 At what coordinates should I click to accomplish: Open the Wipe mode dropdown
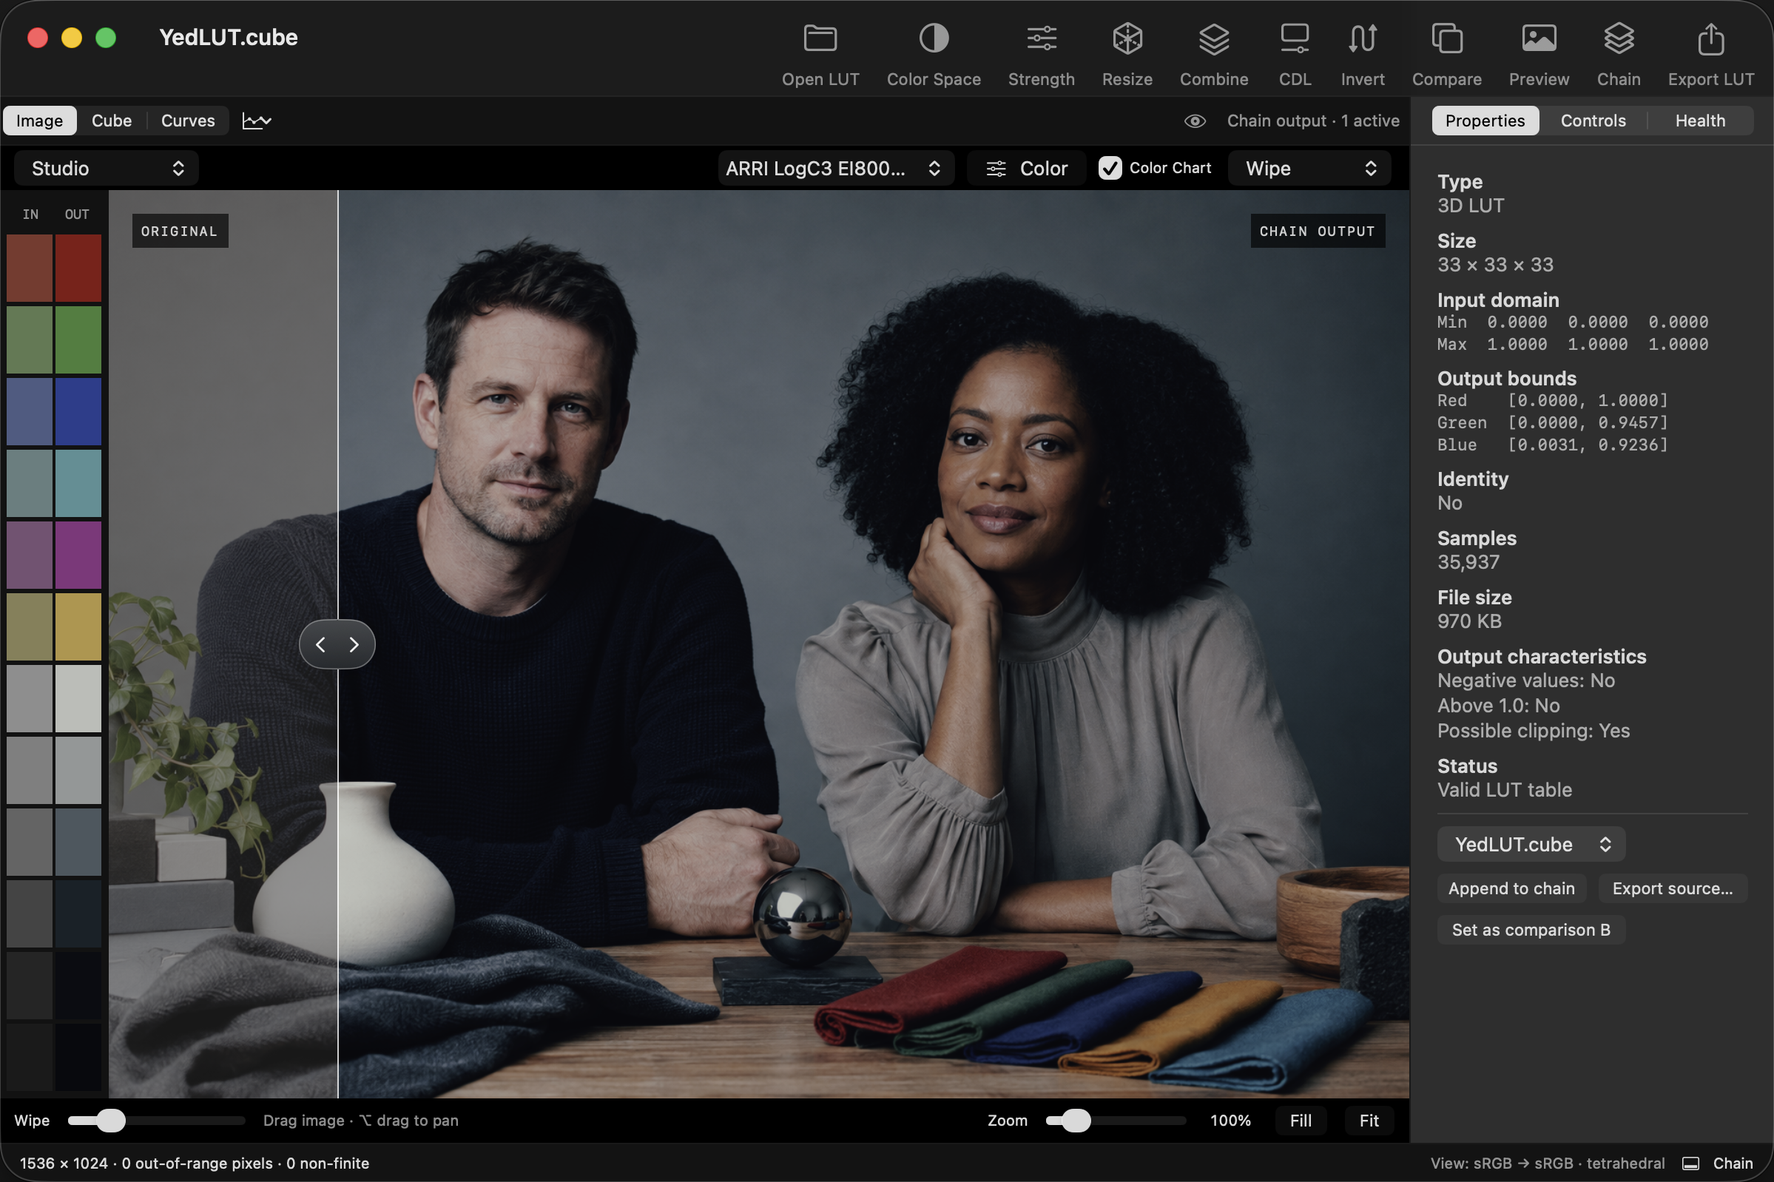coord(1309,168)
